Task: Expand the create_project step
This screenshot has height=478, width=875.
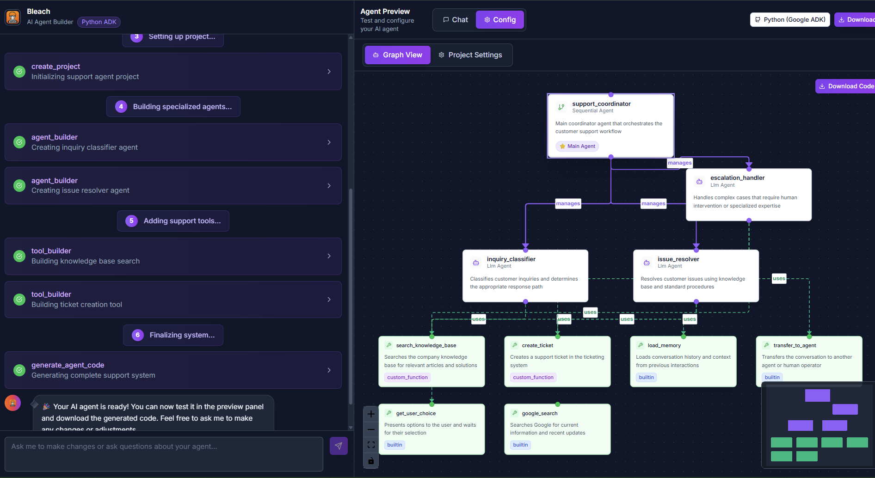Action: pyautogui.click(x=329, y=72)
